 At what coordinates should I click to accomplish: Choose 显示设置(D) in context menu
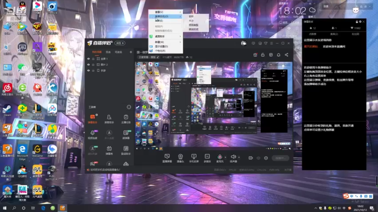pos(166,46)
